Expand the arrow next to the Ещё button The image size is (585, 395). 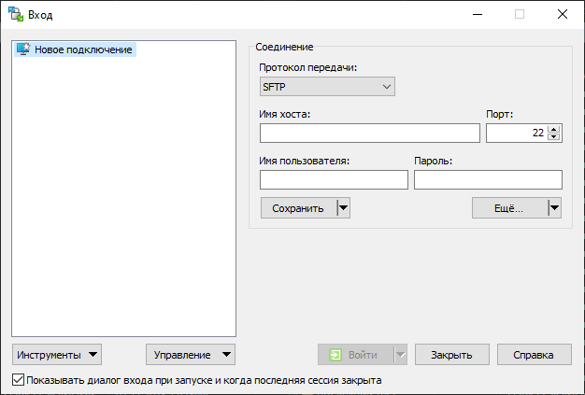[x=554, y=208]
